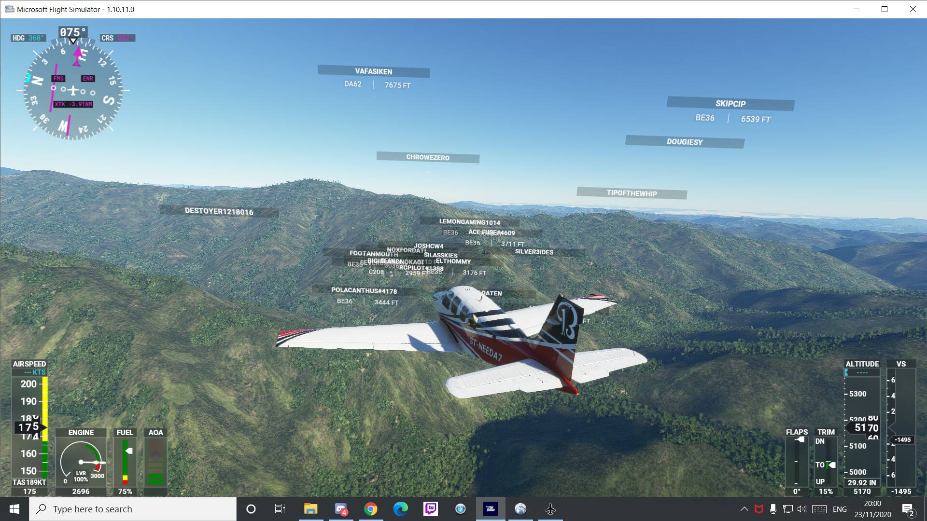The width and height of the screenshot is (927, 521).
Task: Switch to Microsoft Flight Simulator taskbar icon
Action: tap(491, 509)
